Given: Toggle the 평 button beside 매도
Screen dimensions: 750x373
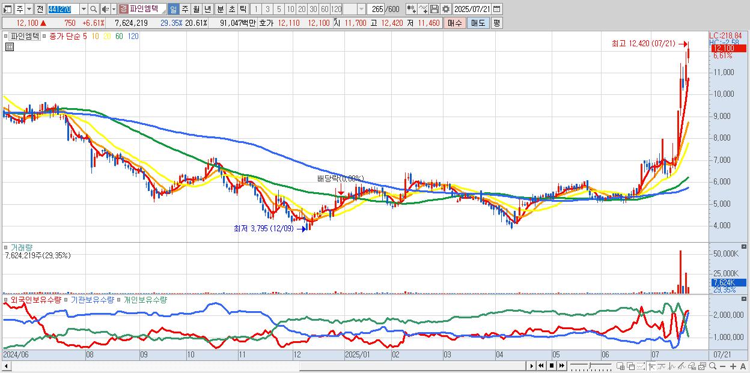Looking at the screenshot, I should tap(496, 23).
